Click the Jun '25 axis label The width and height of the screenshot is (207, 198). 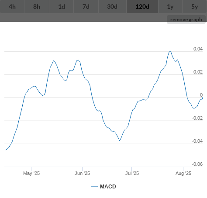[82, 173]
